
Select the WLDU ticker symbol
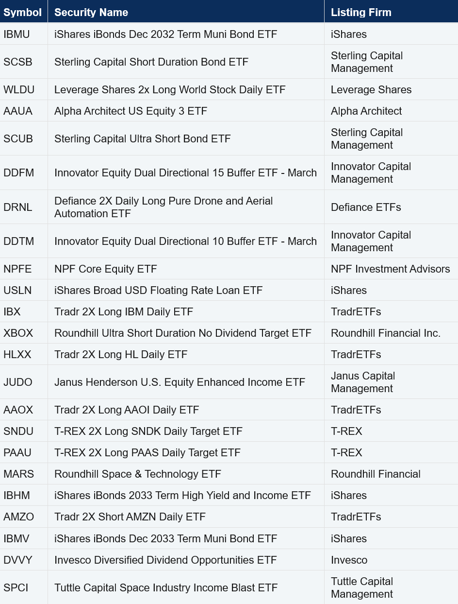(18, 90)
